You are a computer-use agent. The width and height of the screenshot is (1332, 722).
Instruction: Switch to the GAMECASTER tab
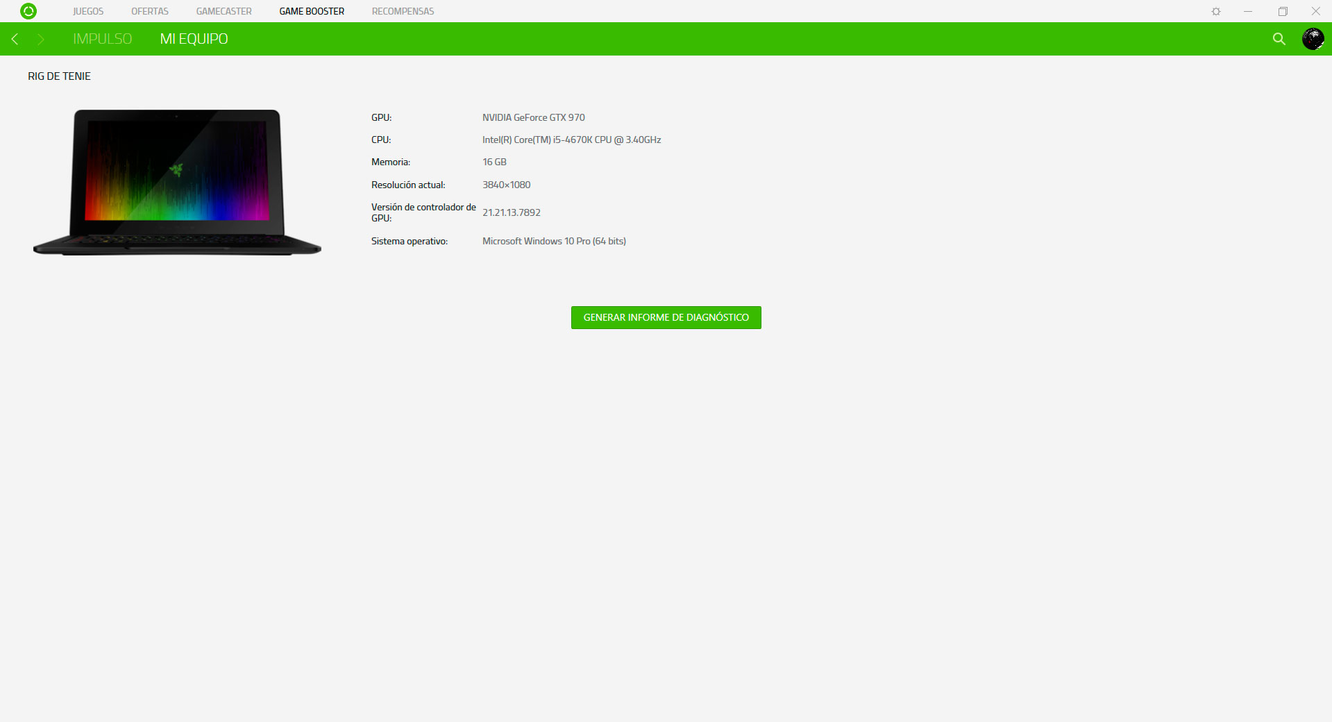pos(224,11)
